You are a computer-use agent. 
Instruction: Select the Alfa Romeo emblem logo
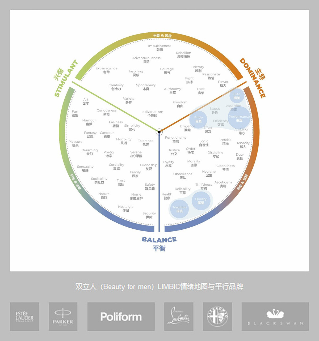217,317
